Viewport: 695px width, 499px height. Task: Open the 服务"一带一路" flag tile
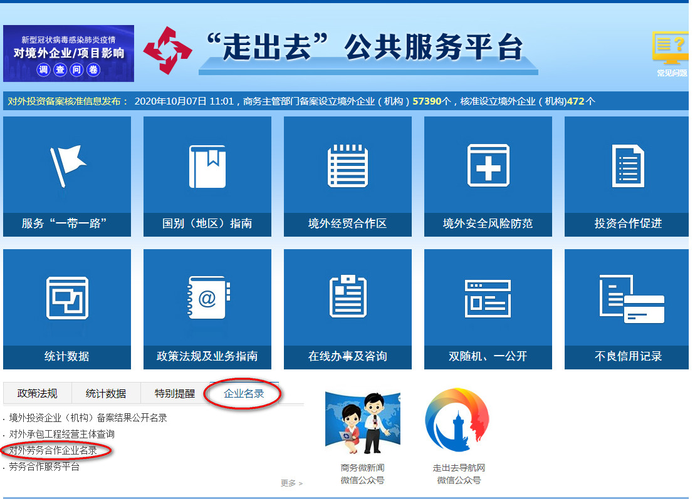(67, 176)
